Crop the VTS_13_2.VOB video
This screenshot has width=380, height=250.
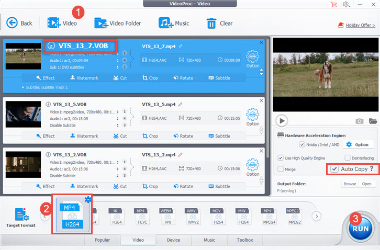coord(150,187)
